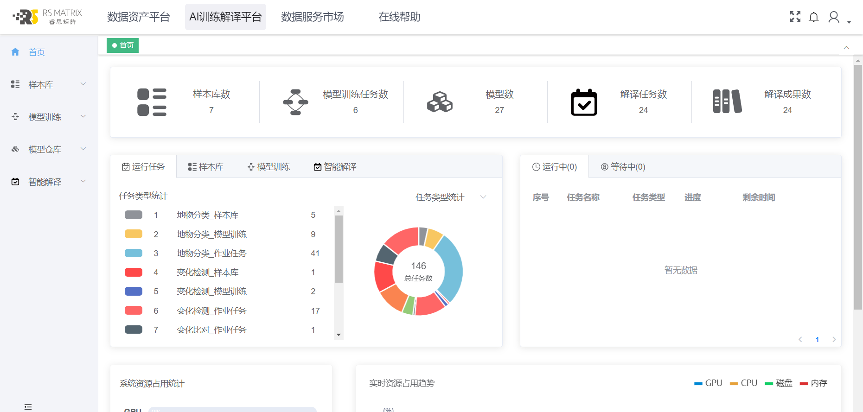
Task: Click the sidebar collapse icon
Action: [28, 406]
